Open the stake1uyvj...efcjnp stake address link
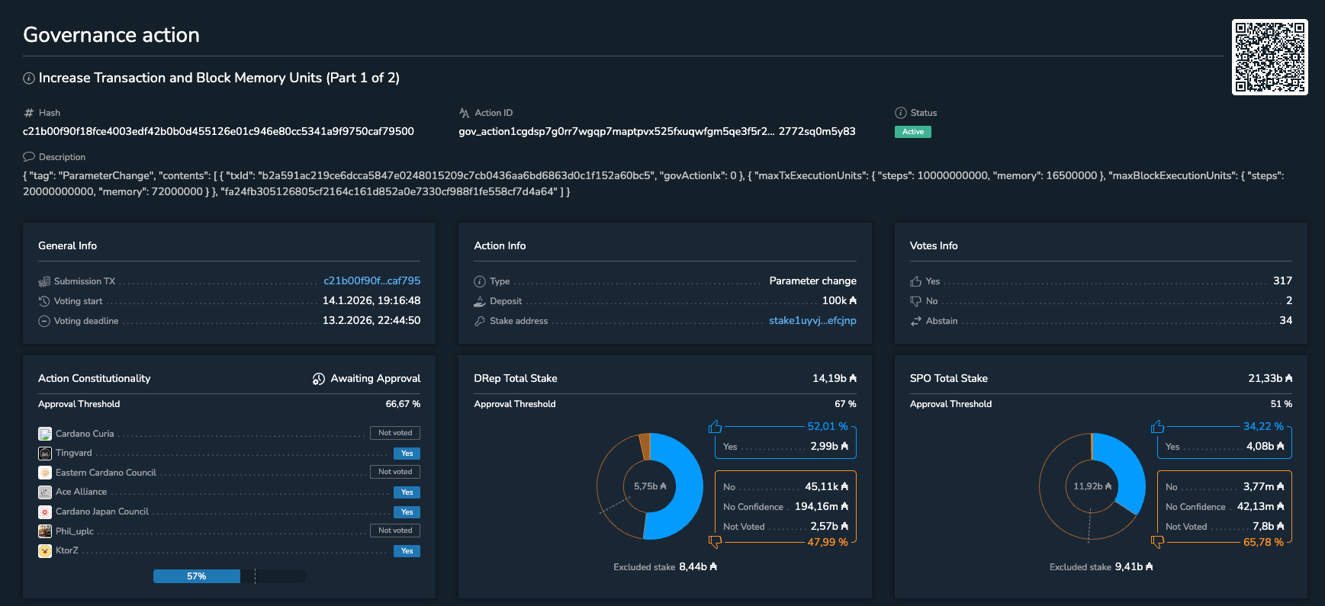 [x=812, y=320]
